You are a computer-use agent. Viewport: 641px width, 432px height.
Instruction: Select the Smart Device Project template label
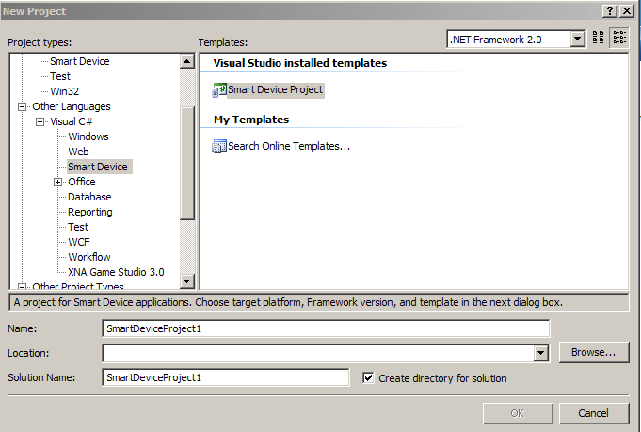[276, 90]
